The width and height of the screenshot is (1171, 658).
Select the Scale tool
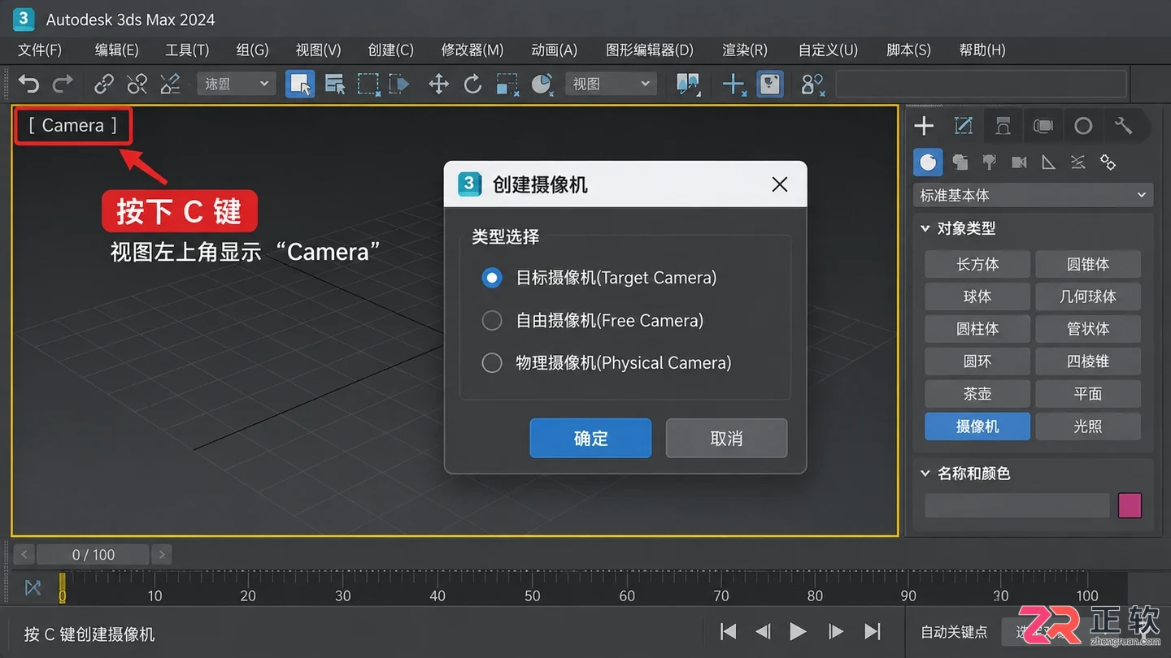(x=507, y=84)
